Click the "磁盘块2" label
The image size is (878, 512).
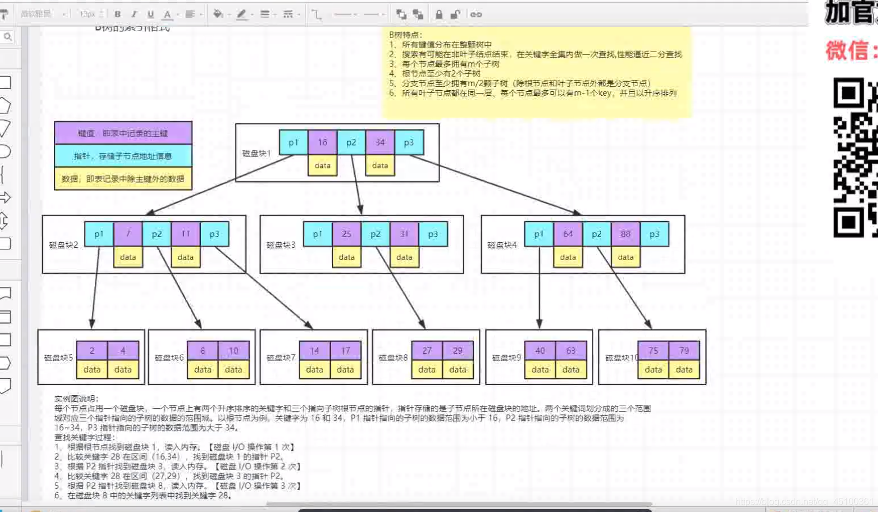click(x=64, y=245)
